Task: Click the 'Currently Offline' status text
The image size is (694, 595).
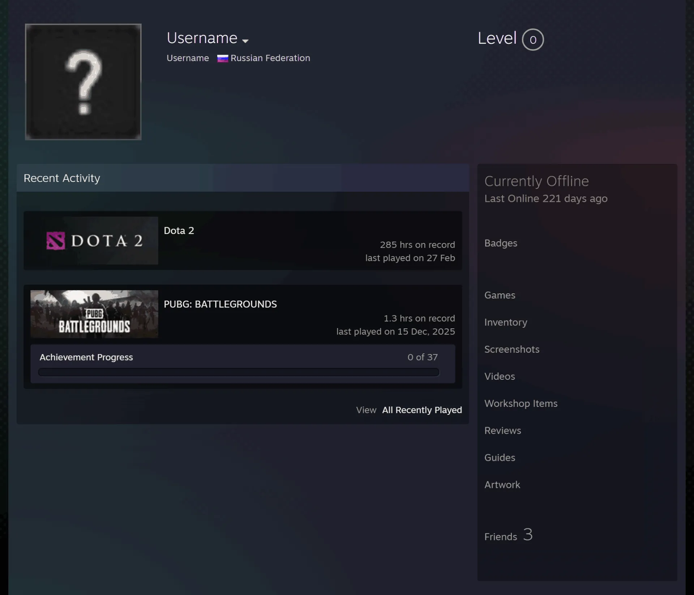Action: (x=536, y=181)
